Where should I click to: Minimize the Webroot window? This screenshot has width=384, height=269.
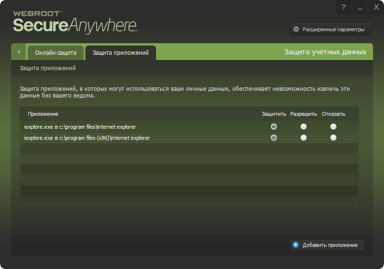[360, 7]
